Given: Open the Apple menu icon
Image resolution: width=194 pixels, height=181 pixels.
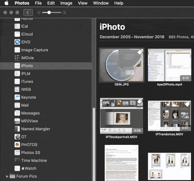Looking at the screenshot, I should tap(6, 3).
